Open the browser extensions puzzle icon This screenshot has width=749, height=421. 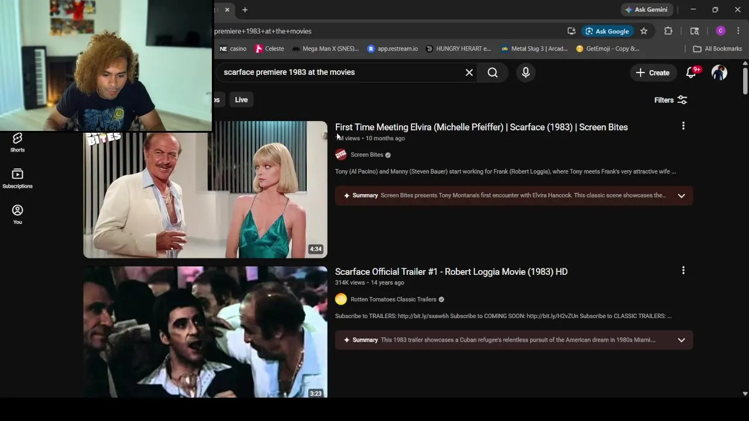(668, 31)
